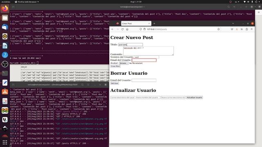Open new-tab button of top terminal
262x147 pixels.
(x=13, y=7)
